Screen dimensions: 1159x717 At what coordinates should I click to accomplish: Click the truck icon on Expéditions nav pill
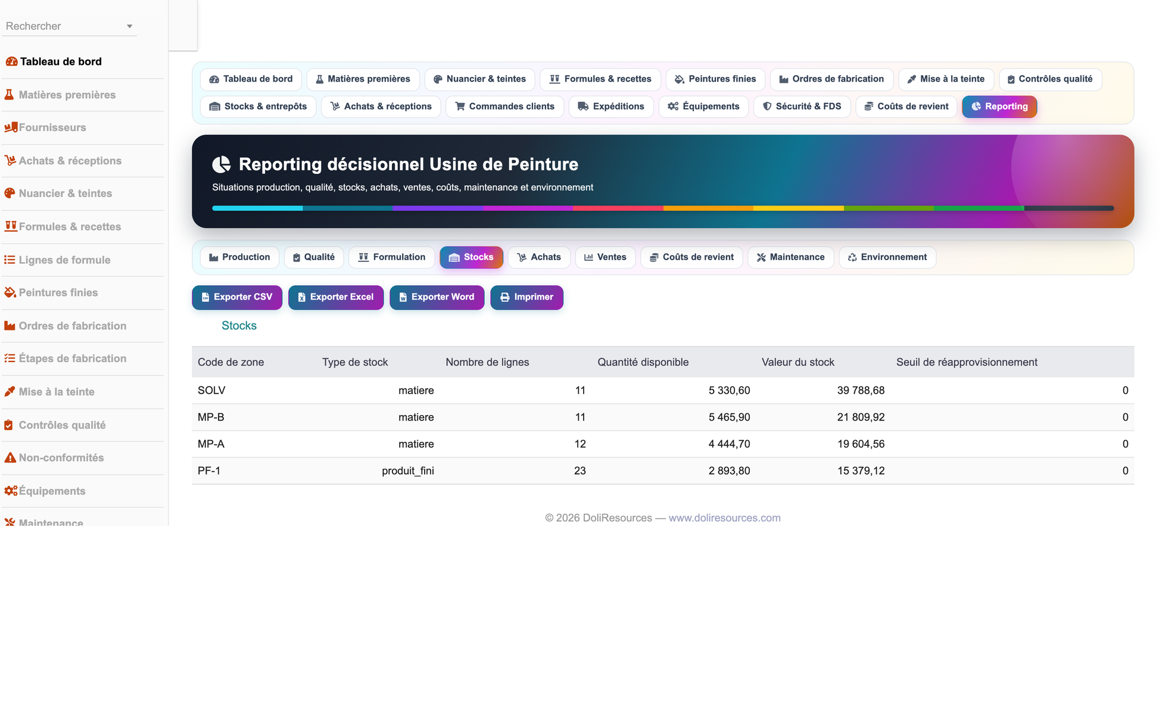[x=584, y=107]
